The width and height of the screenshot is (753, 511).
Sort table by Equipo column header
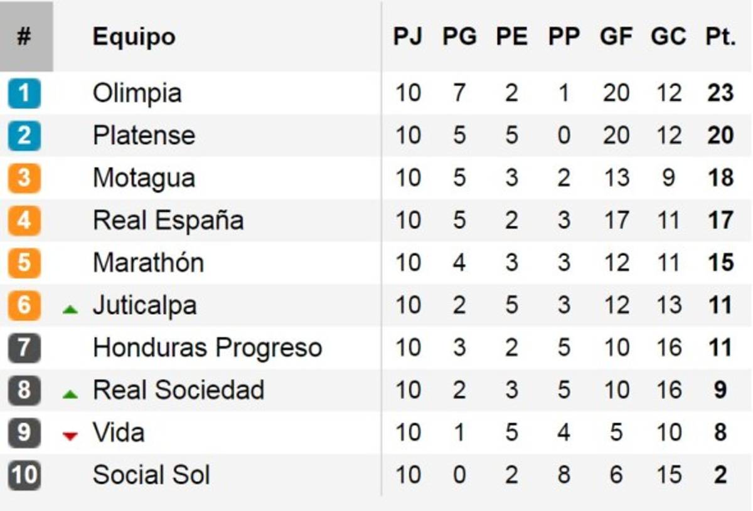pyautogui.click(x=134, y=36)
